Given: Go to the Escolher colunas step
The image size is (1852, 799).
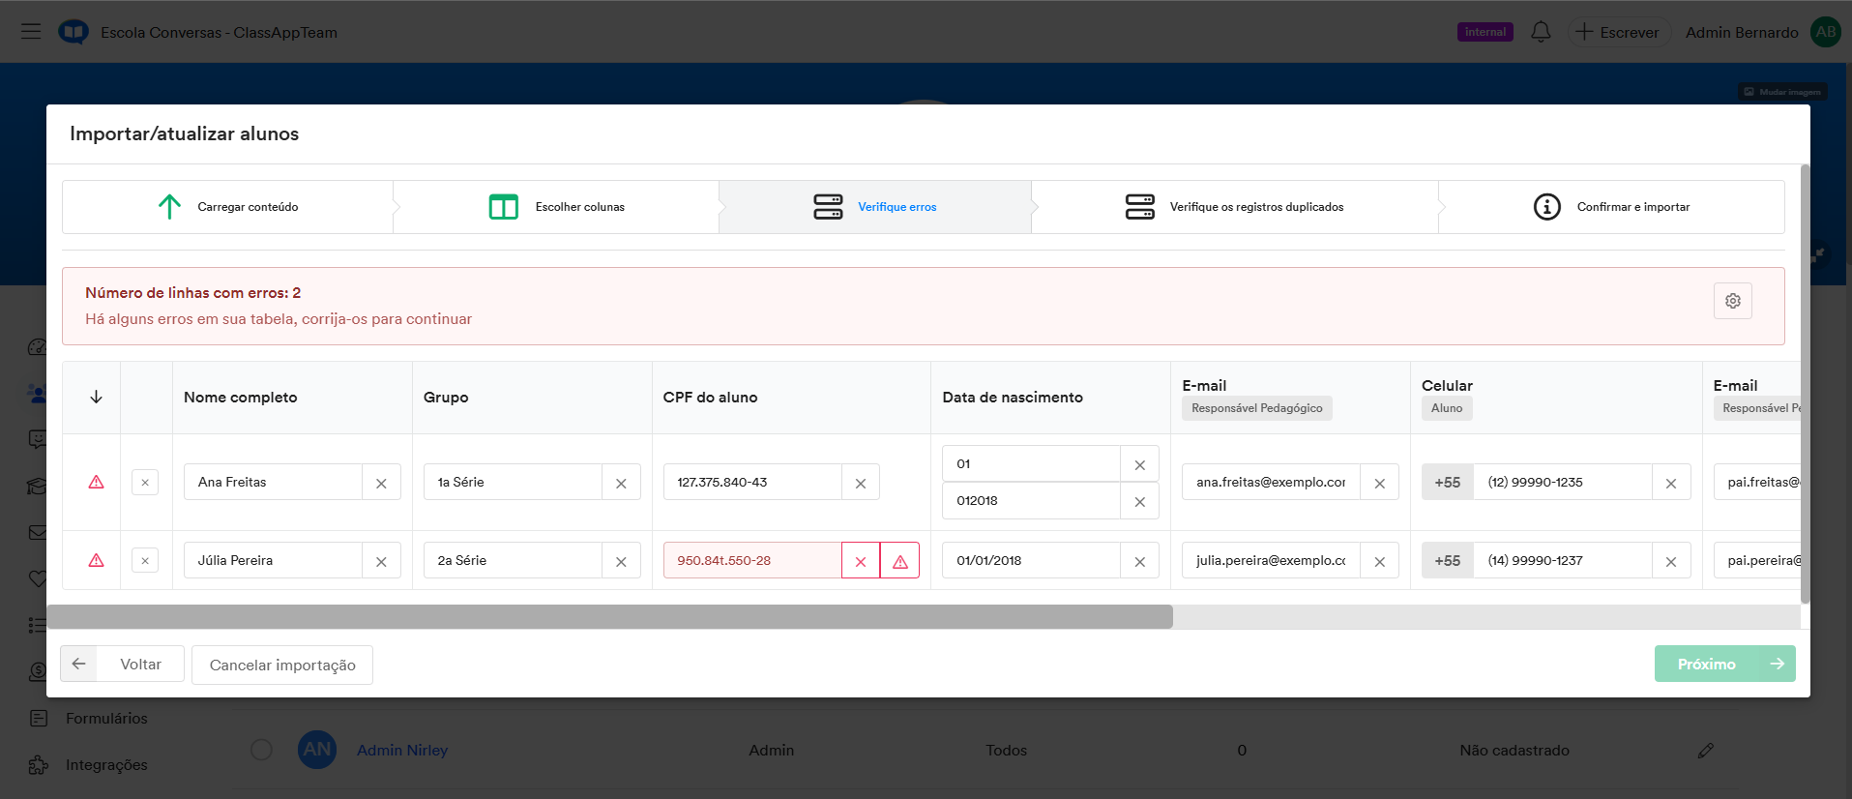Looking at the screenshot, I should tap(557, 207).
